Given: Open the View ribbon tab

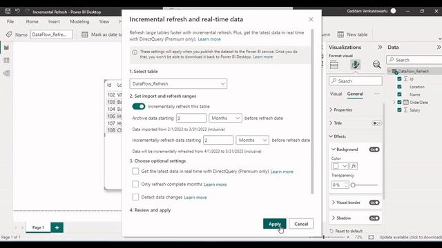Looking at the screenshot, I should tap(104, 21).
